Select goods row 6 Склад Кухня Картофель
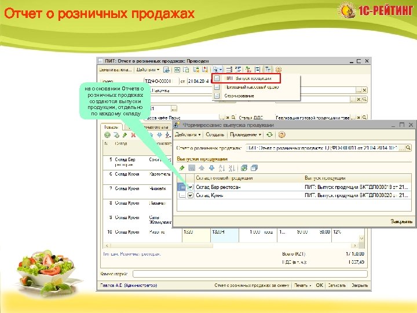Screen dimensions: 417x313 (x=138, y=177)
